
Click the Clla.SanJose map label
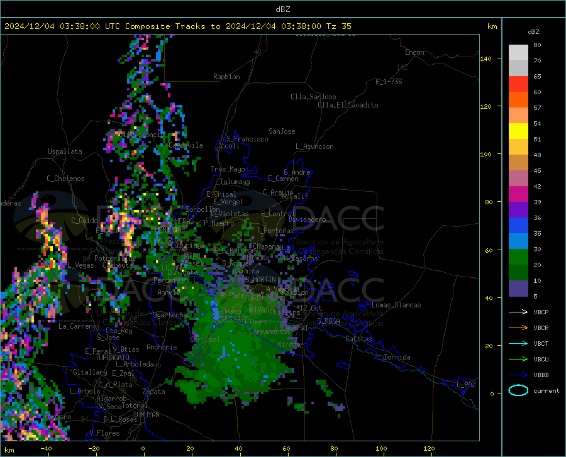point(313,97)
